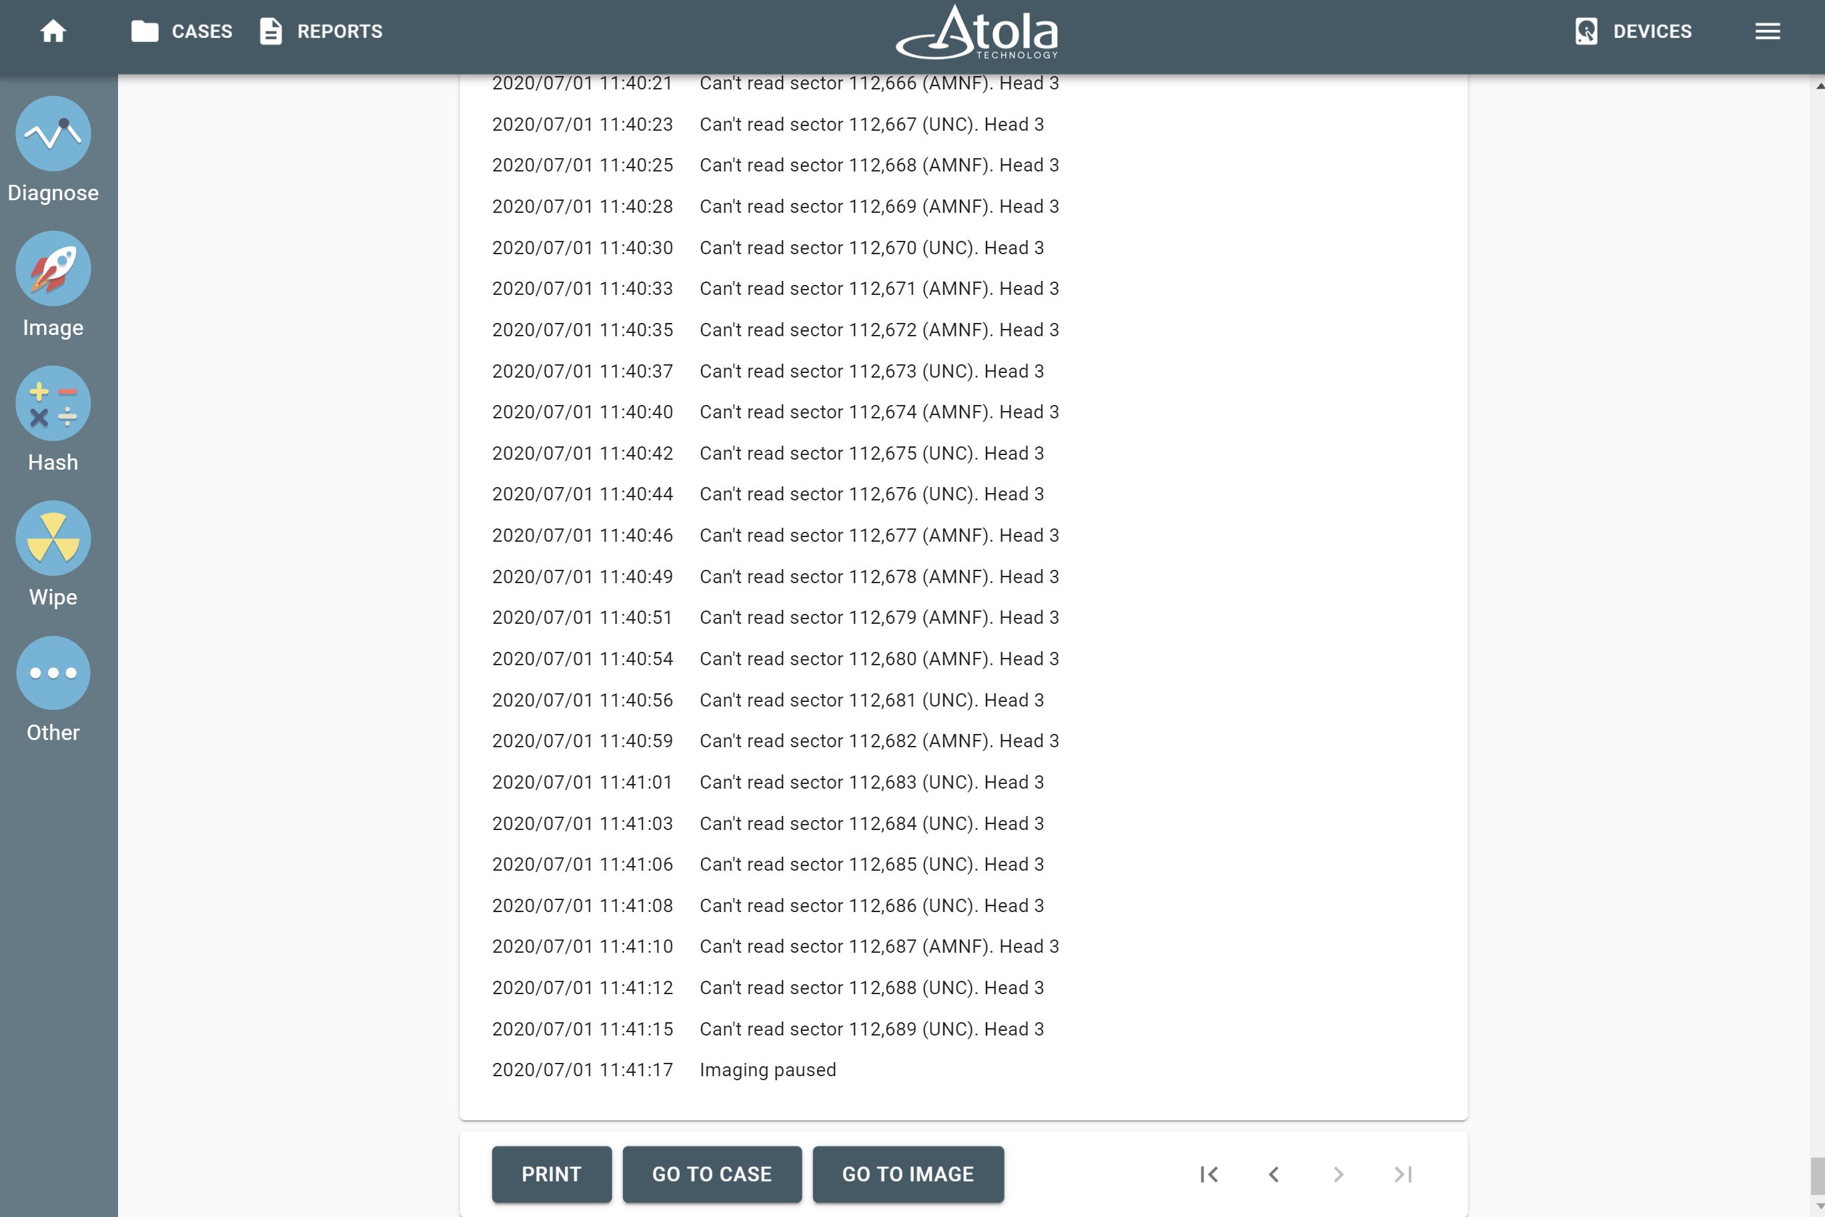Select log entry for sector 112,685
Image resolution: width=1825 pixels, height=1217 pixels.
pyautogui.click(x=768, y=864)
